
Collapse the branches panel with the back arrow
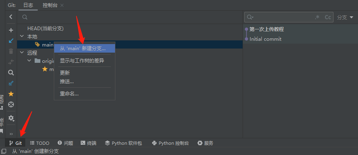pyautogui.click(x=11, y=17)
